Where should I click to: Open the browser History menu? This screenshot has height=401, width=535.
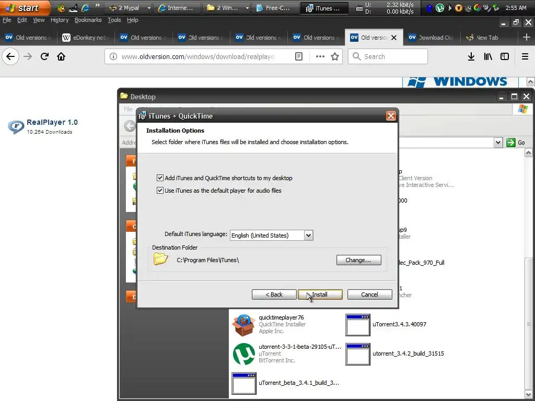pyautogui.click(x=60, y=20)
